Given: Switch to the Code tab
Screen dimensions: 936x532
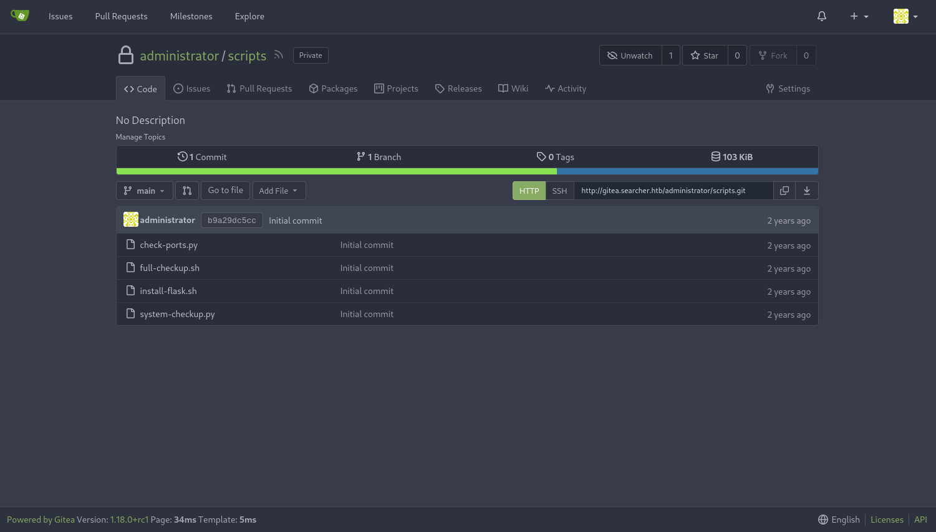Looking at the screenshot, I should click(140, 88).
